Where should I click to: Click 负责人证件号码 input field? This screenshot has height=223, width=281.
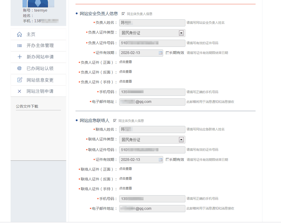coord(152,43)
